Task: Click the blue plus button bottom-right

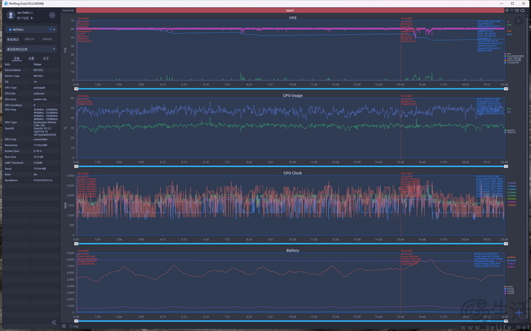Action: pos(519,313)
